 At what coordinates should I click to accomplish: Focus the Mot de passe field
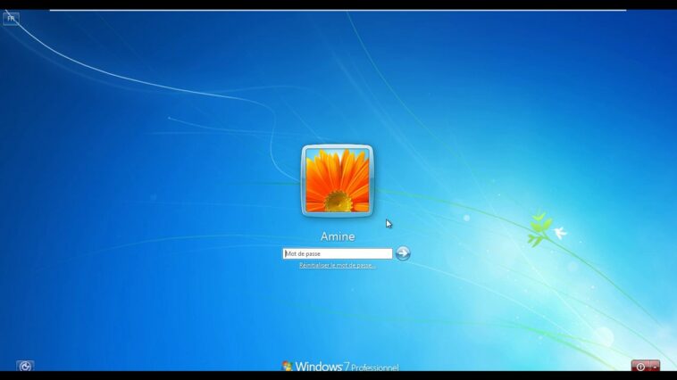pos(338,253)
